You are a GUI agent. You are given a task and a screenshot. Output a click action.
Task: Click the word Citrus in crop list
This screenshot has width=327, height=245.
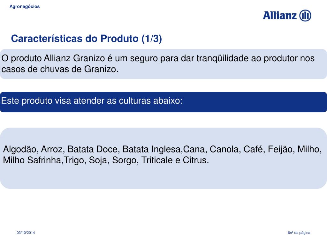click(196, 160)
